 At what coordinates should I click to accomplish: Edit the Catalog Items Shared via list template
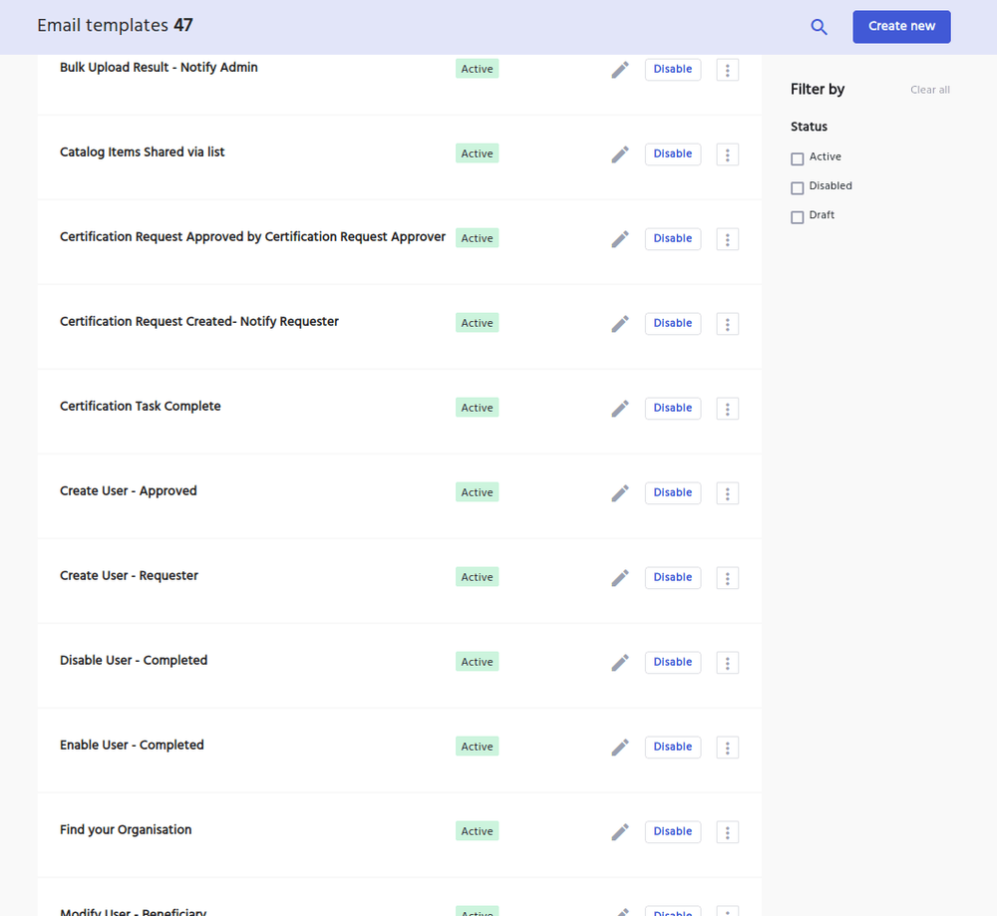pos(619,153)
